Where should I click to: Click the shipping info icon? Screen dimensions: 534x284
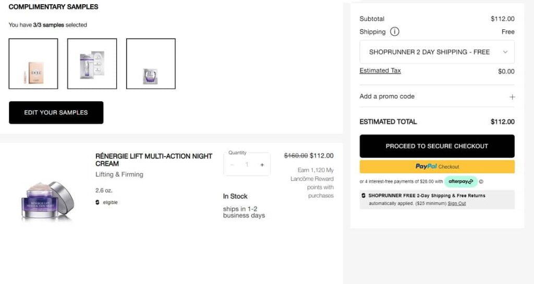point(395,32)
